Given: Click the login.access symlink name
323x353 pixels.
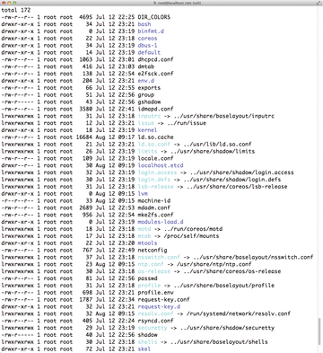Looking at the screenshot, I should click(157, 172).
